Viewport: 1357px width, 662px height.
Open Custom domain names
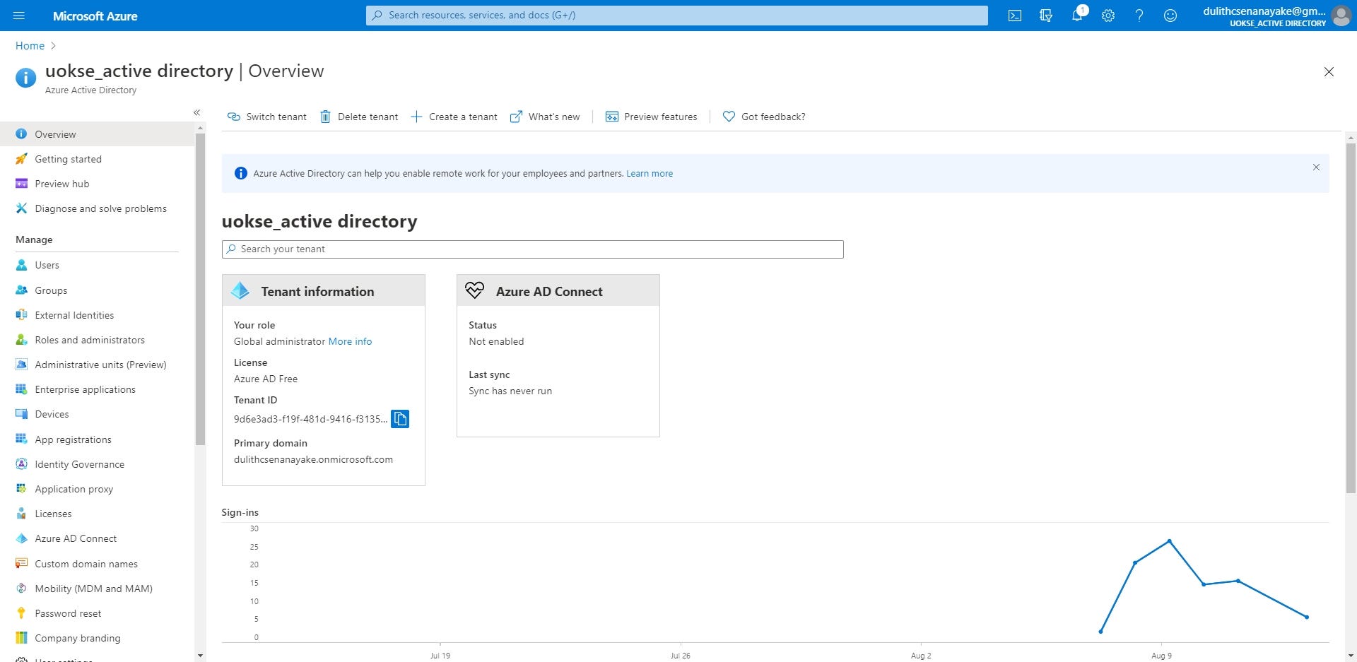[x=97, y=564]
